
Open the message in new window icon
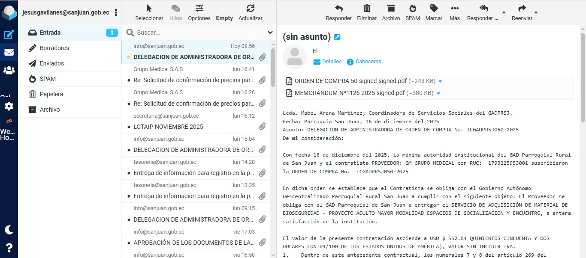click(x=337, y=38)
